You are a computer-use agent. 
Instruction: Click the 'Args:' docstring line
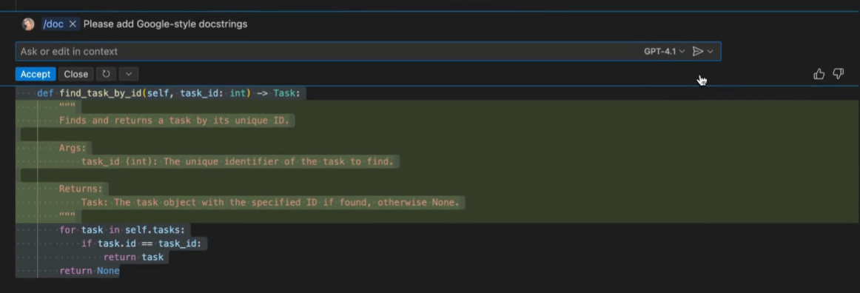(73, 147)
